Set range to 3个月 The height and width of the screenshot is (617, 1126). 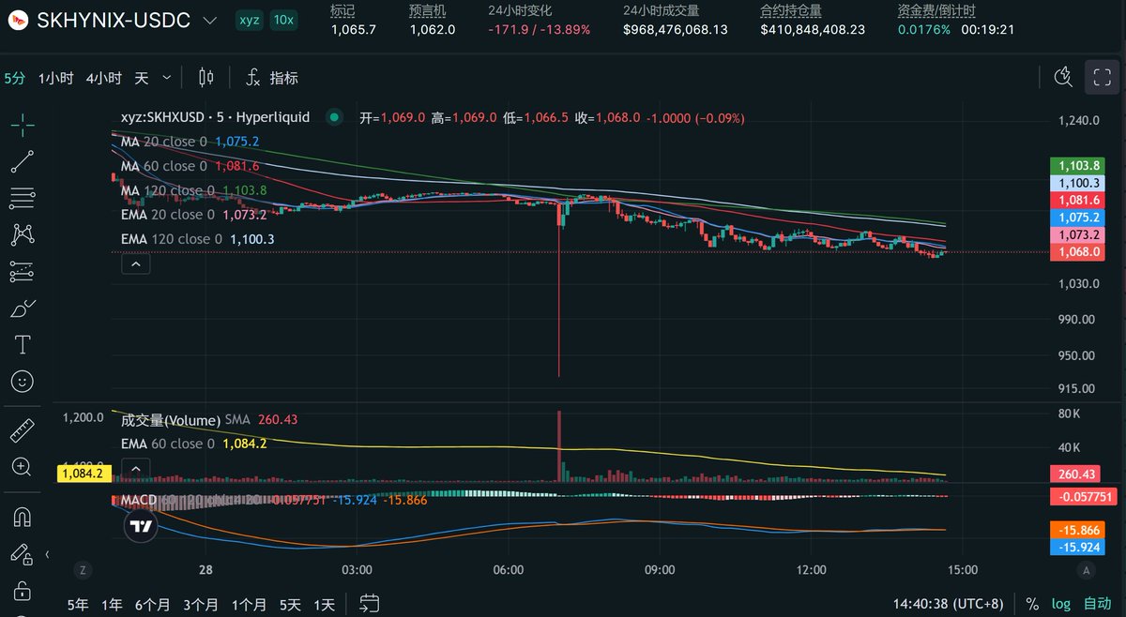coord(201,604)
